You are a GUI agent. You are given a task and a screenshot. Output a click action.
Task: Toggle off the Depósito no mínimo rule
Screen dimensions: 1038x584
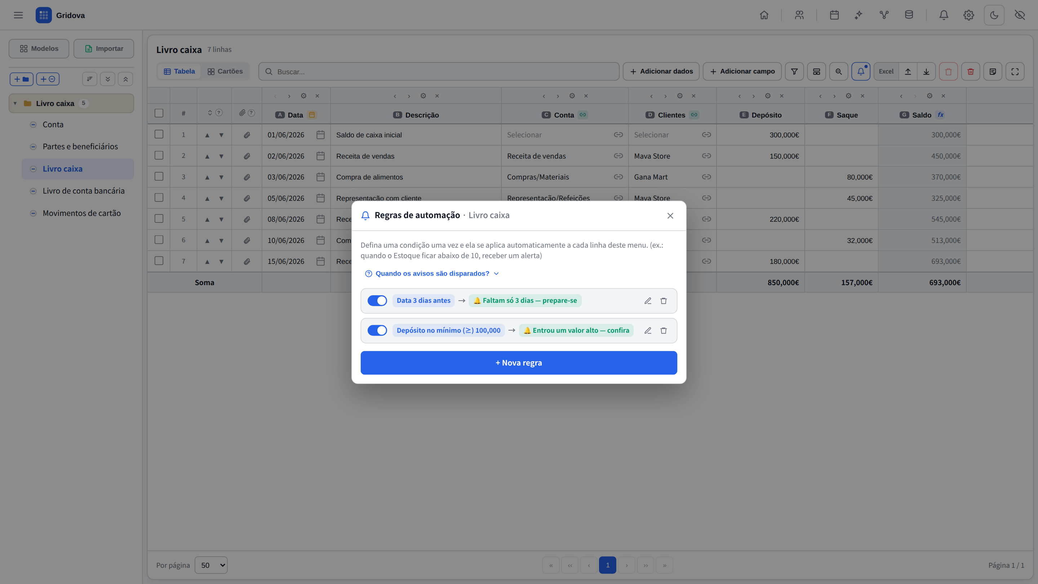click(x=377, y=331)
